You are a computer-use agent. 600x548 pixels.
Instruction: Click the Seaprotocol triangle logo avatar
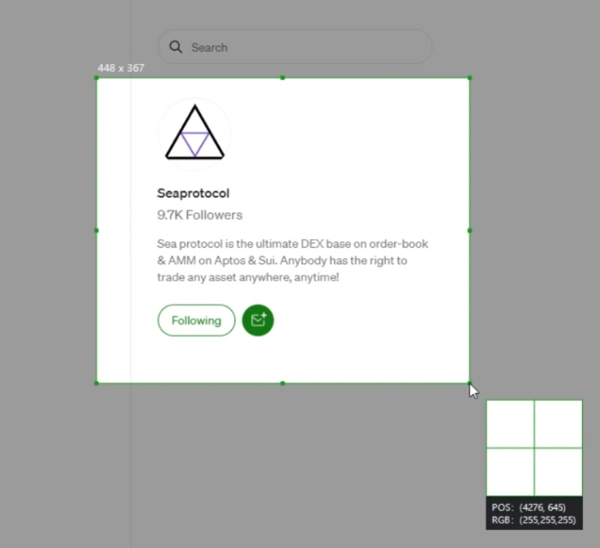[x=195, y=133]
